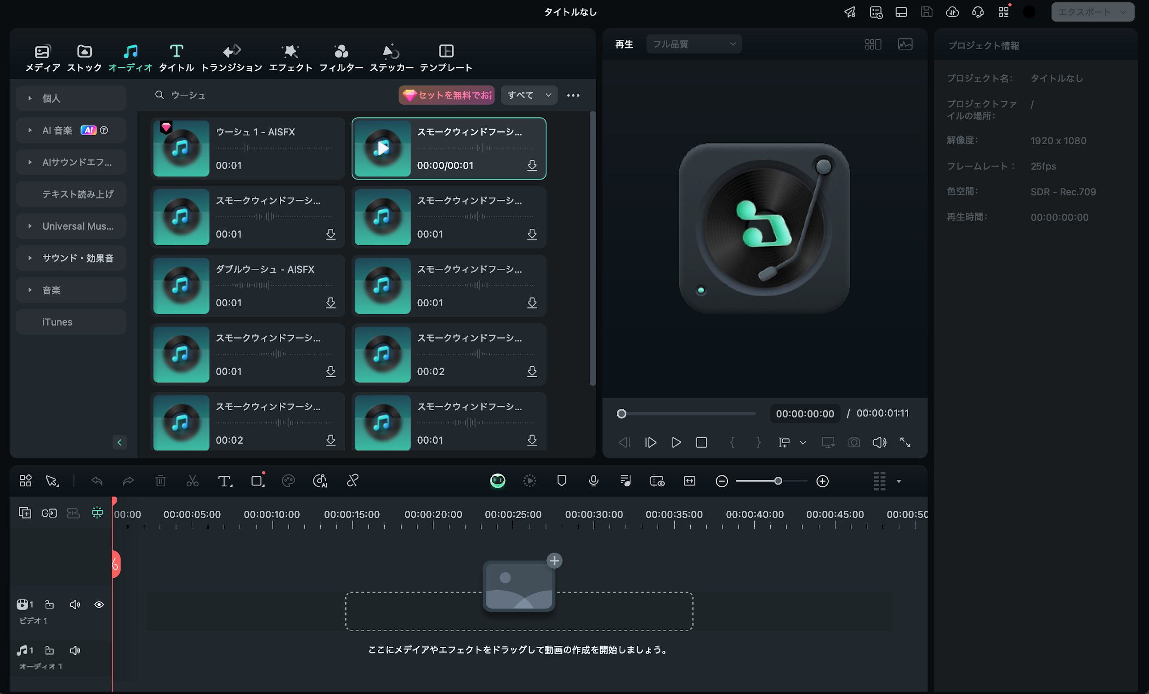Step back one frame in preview
This screenshot has height=694, width=1149.
(x=624, y=442)
